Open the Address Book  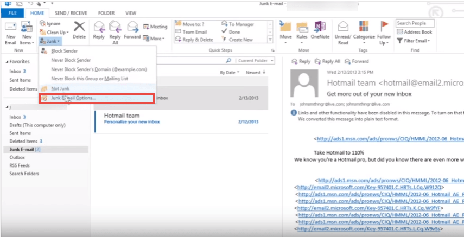(x=414, y=32)
